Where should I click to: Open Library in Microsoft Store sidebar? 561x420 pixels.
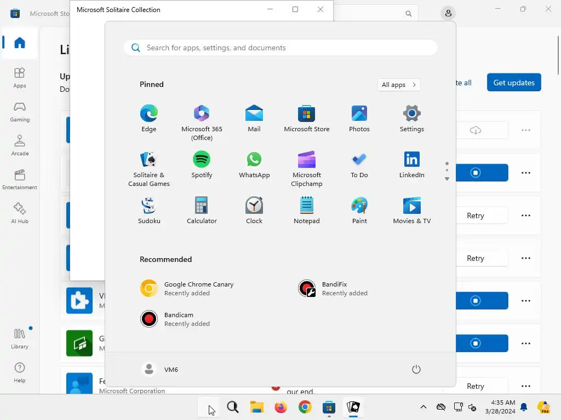point(20,338)
